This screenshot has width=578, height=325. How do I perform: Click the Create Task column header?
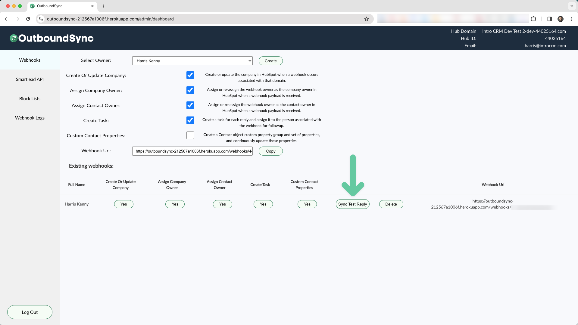[x=260, y=185]
